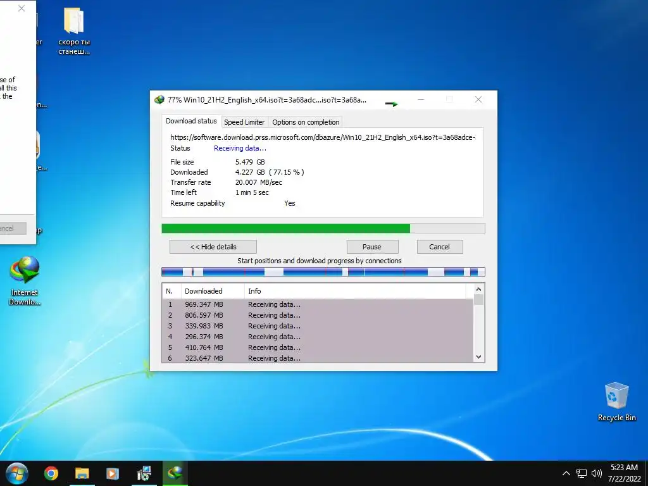
Task: Click the Windows Start orb
Action: pos(17,473)
